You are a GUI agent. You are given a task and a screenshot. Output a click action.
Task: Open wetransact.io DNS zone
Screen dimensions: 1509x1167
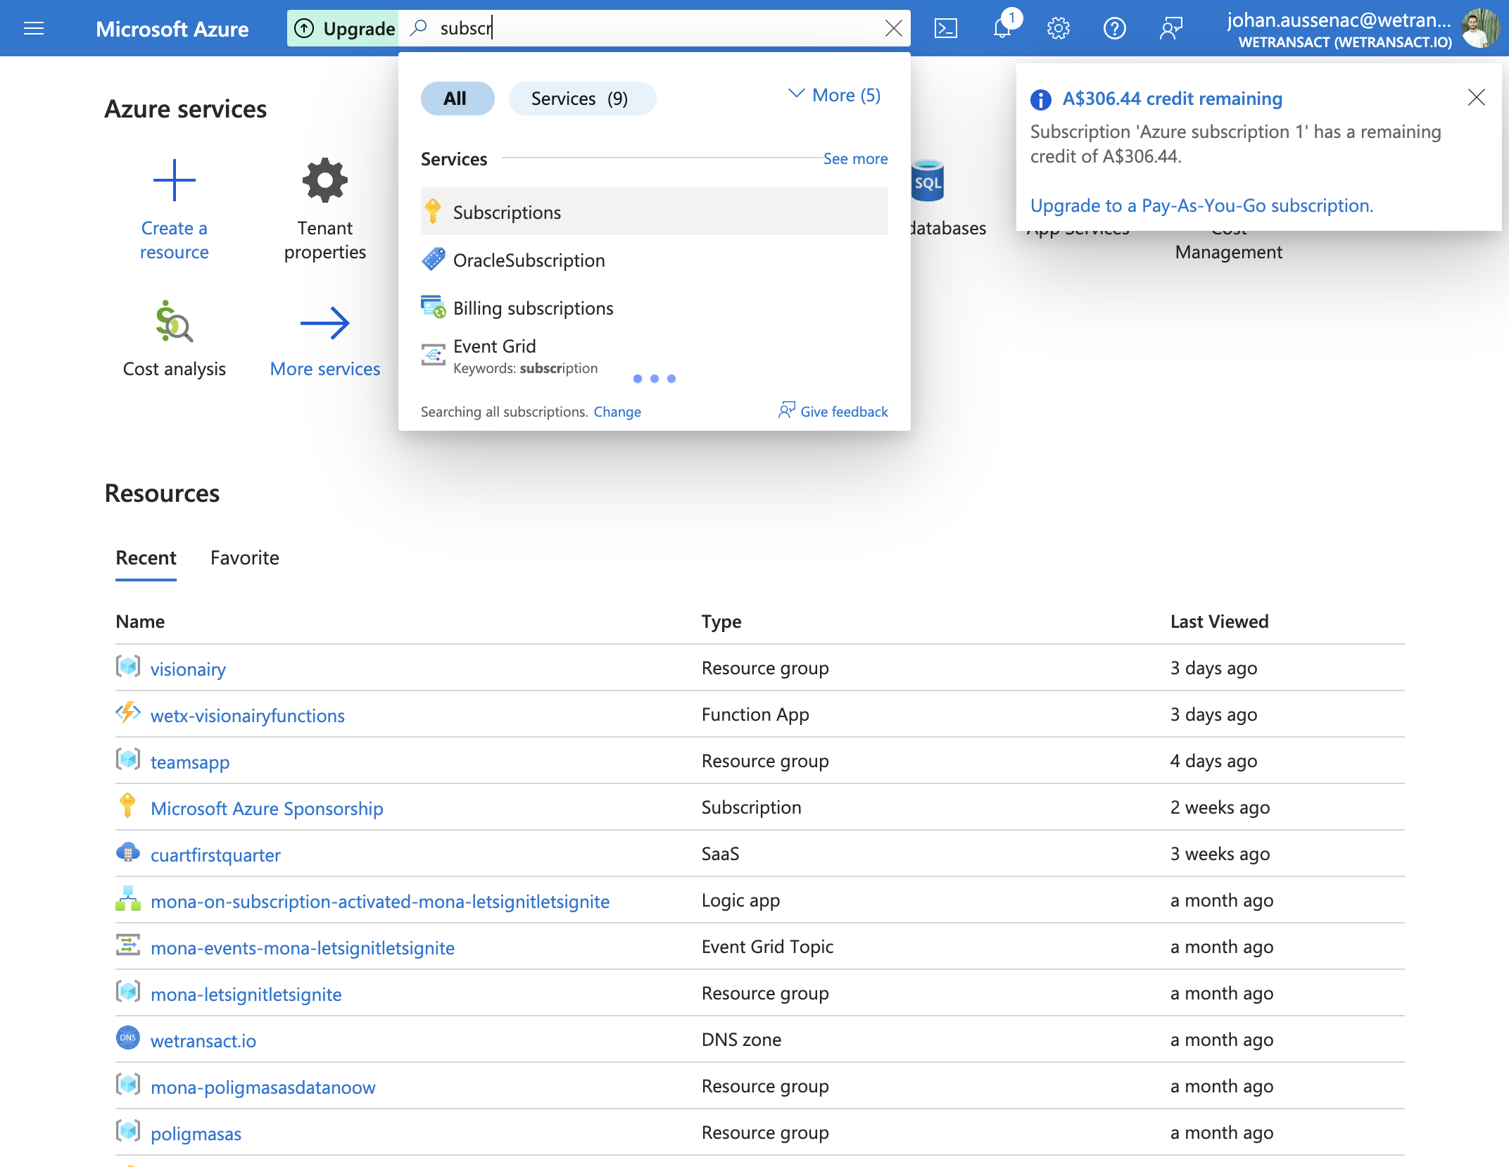[x=203, y=1041]
